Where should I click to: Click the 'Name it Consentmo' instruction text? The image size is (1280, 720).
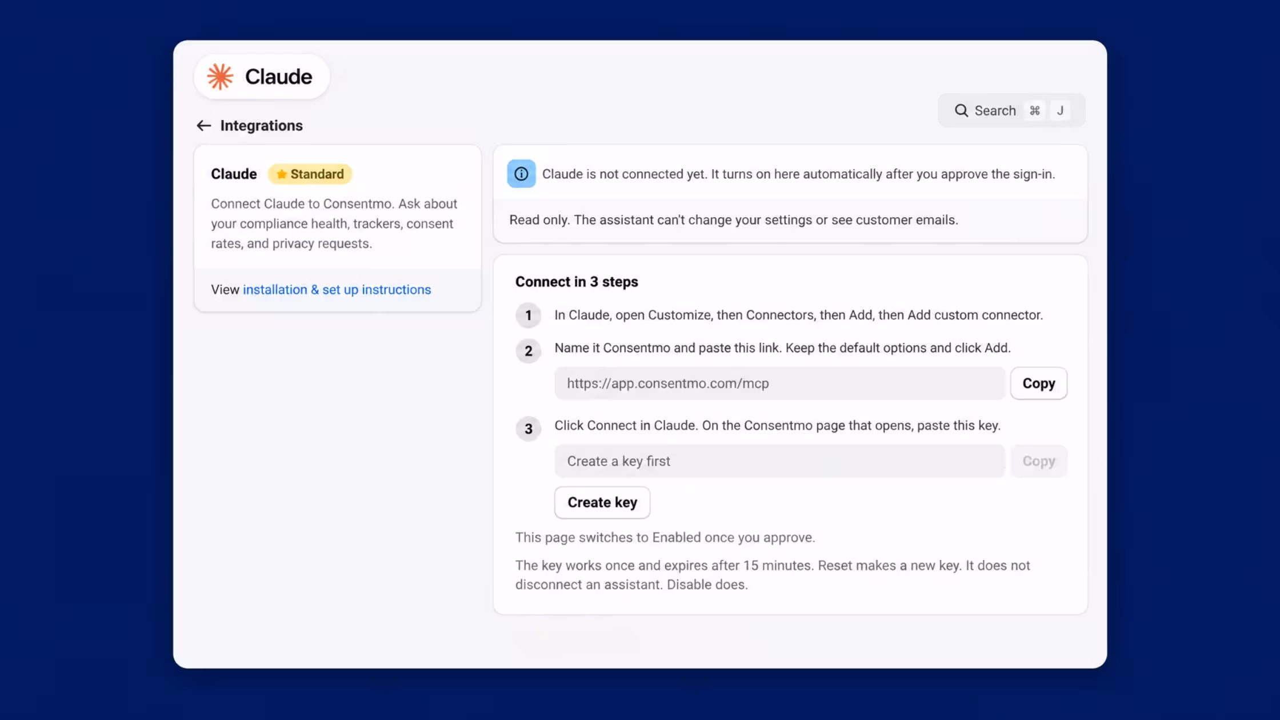782,348
